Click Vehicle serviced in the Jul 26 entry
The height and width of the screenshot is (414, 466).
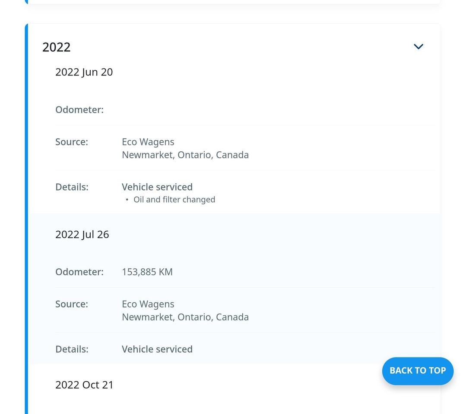(157, 349)
